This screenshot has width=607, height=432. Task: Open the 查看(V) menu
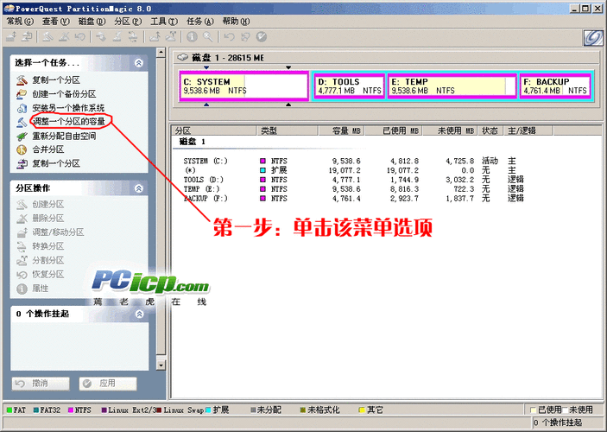(x=56, y=22)
